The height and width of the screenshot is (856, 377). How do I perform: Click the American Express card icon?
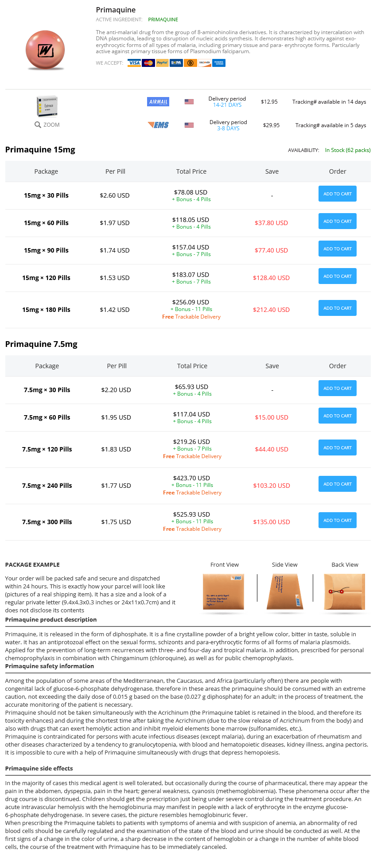click(219, 63)
